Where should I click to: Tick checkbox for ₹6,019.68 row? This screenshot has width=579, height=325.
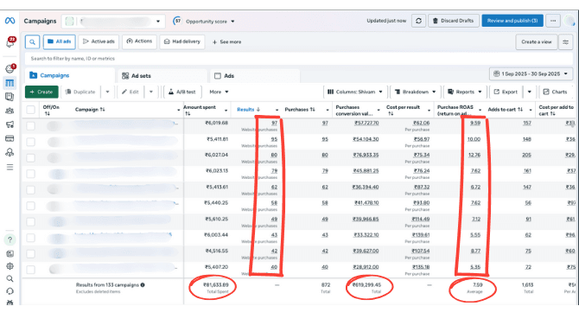click(30, 126)
